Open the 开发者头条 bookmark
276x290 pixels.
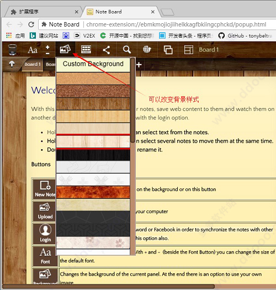[186, 35]
